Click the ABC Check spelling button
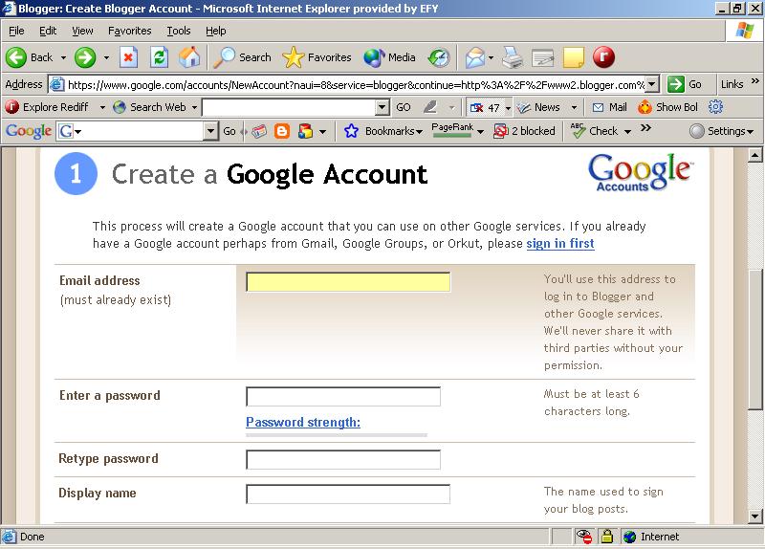 click(596, 131)
